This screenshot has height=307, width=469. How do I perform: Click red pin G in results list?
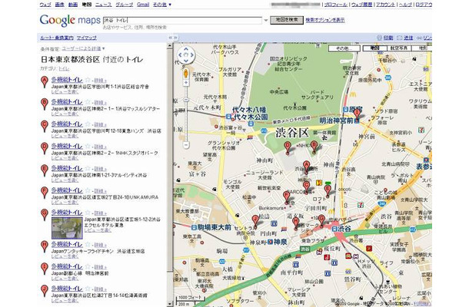(x=45, y=215)
